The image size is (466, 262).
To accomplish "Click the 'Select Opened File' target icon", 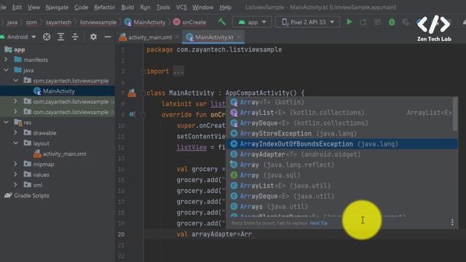I will point(47,37).
